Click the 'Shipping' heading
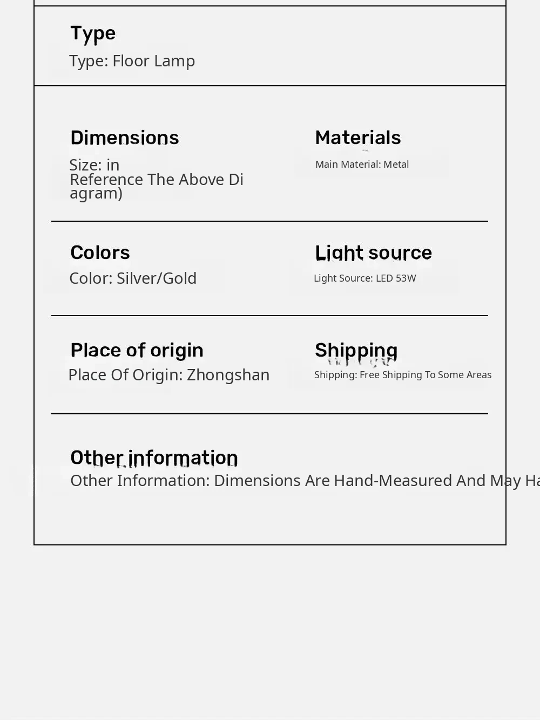The height and width of the screenshot is (724, 540). [x=356, y=351]
